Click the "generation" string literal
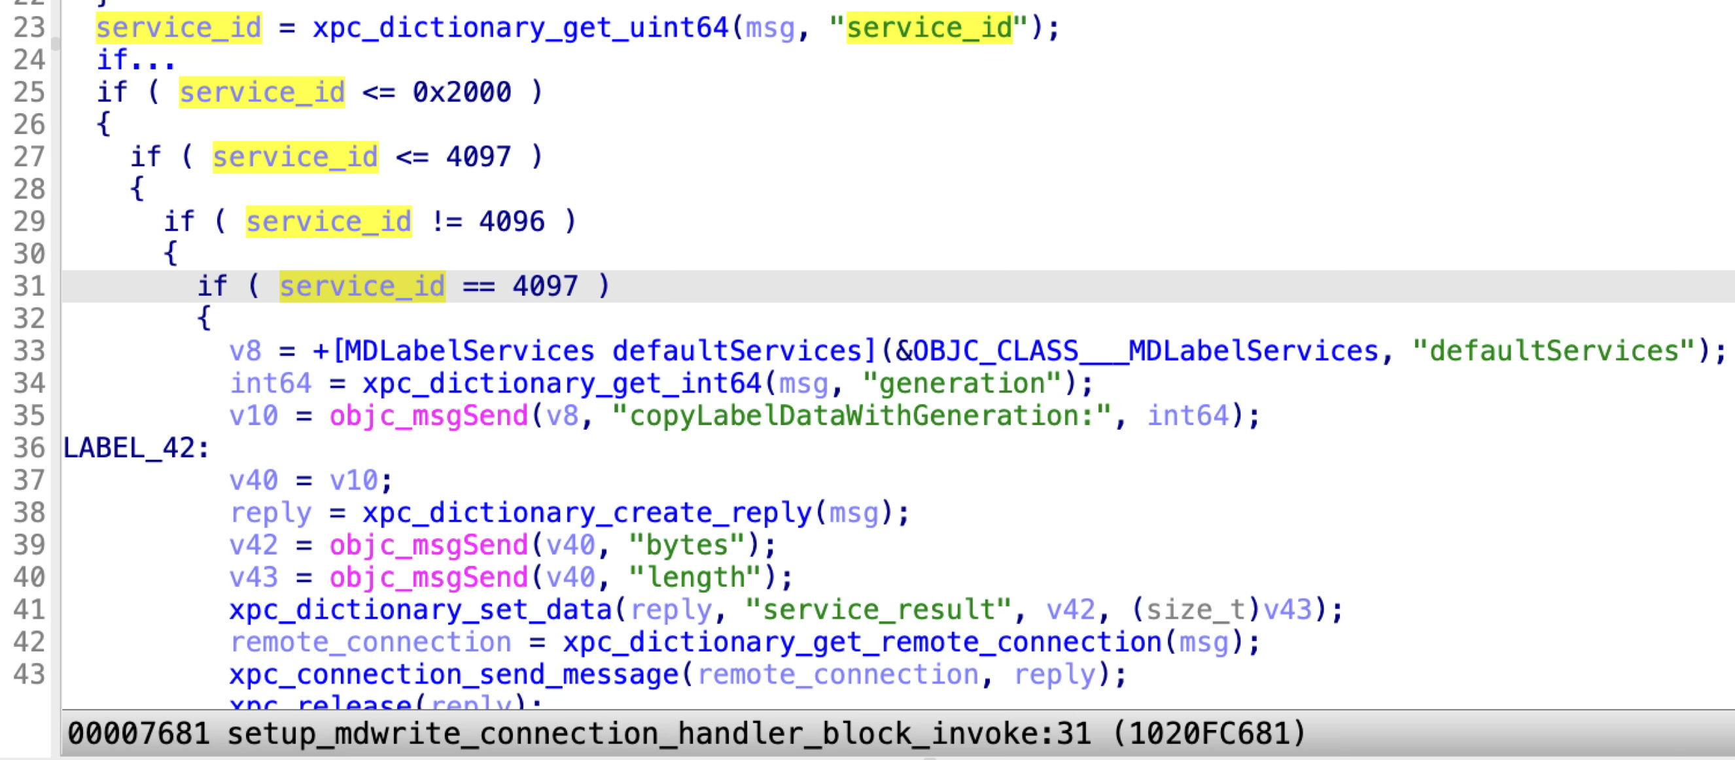The image size is (1735, 760). (962, 383)
